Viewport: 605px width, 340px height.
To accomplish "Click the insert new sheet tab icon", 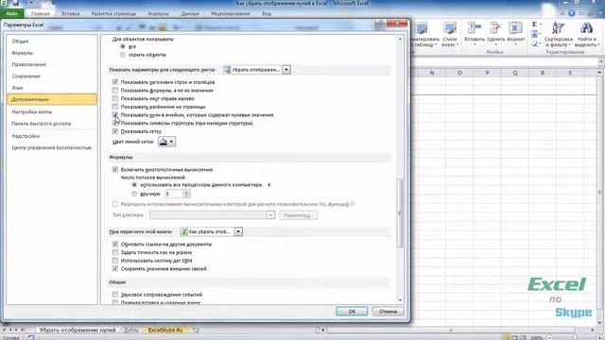I will (196, 330).
